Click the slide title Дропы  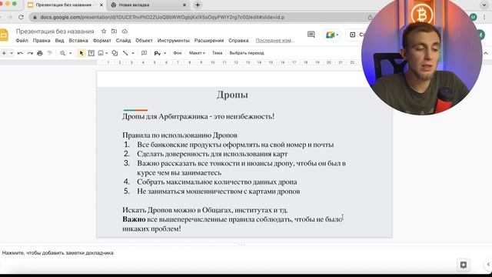click(232, 95)
